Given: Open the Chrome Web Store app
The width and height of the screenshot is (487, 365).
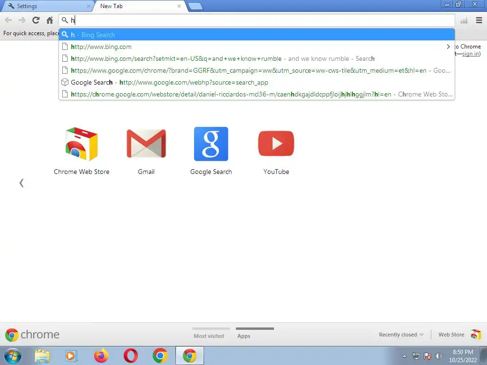Looking at the screenshot, I should pos(81,151).
